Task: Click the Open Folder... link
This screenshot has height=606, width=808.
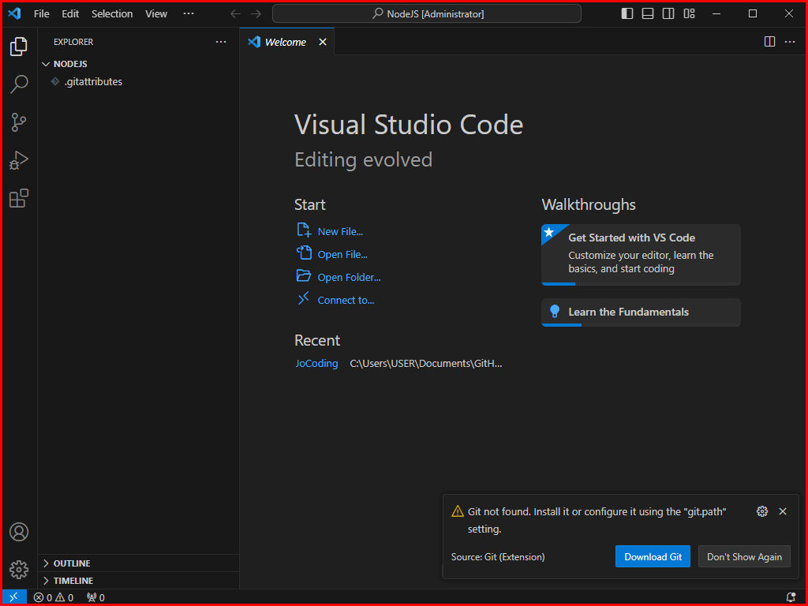Action: pyautogui.click(x=349, y=277)
